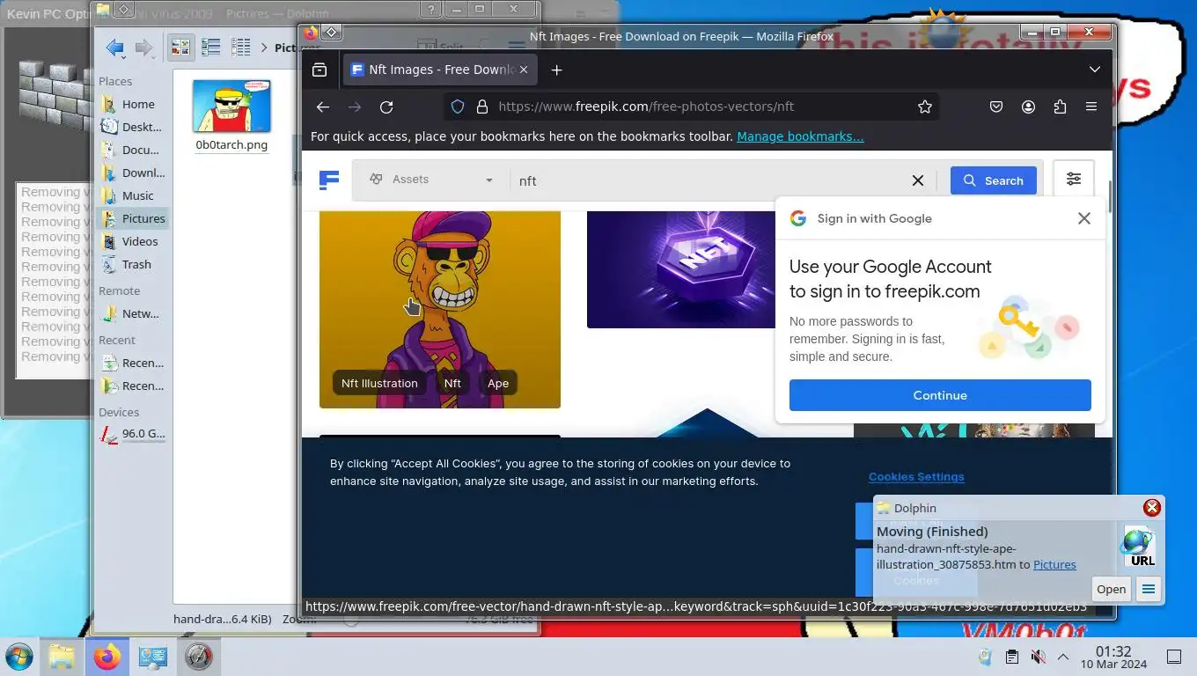The image size is (1197, 676).
Task: Open Freepik filters sliders icon
Action: pos(1074,180)
